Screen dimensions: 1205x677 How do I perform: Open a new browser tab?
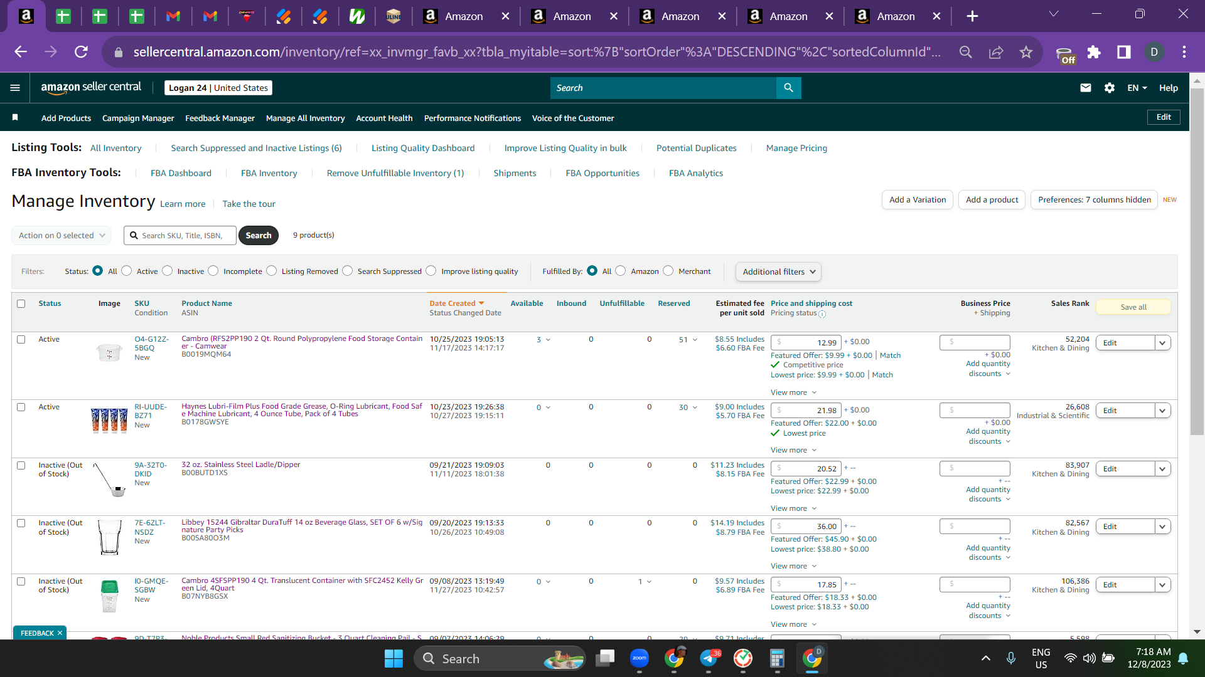click(972, 16)
